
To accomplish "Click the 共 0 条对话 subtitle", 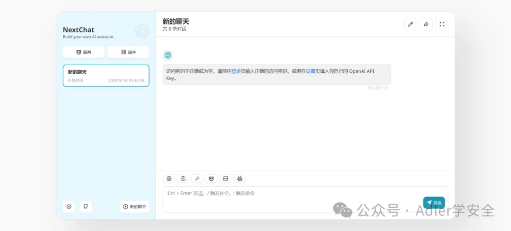I will [175, 29].
